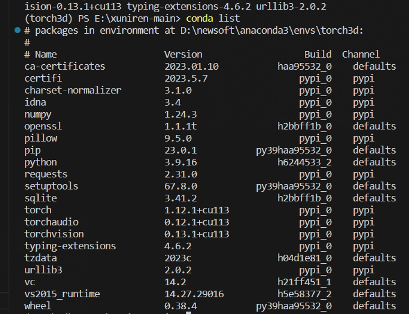Click torchvision version '0.13.1+cu113'
Viewport: 409px width, 314px height.
click(197, 234)
